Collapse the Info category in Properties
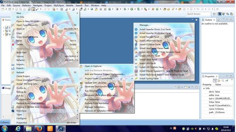 (204, 88)
